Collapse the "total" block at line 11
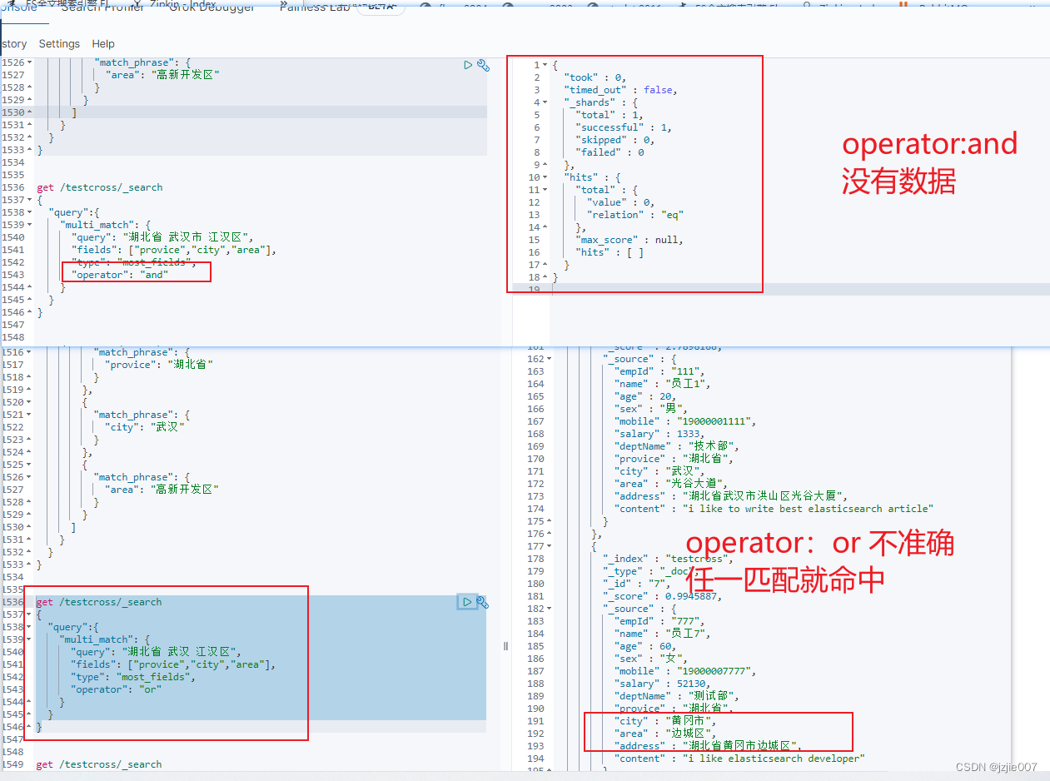Image resolution: width=1050 pixels, height=781 pixels. point(545,190)
